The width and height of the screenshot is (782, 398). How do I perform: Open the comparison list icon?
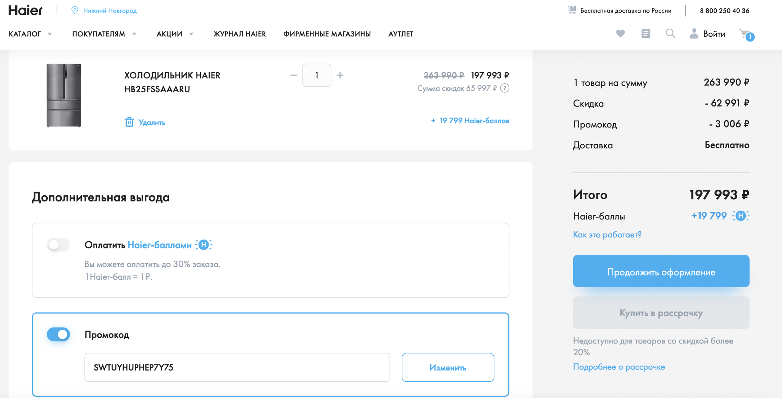(x=646, y=34)
